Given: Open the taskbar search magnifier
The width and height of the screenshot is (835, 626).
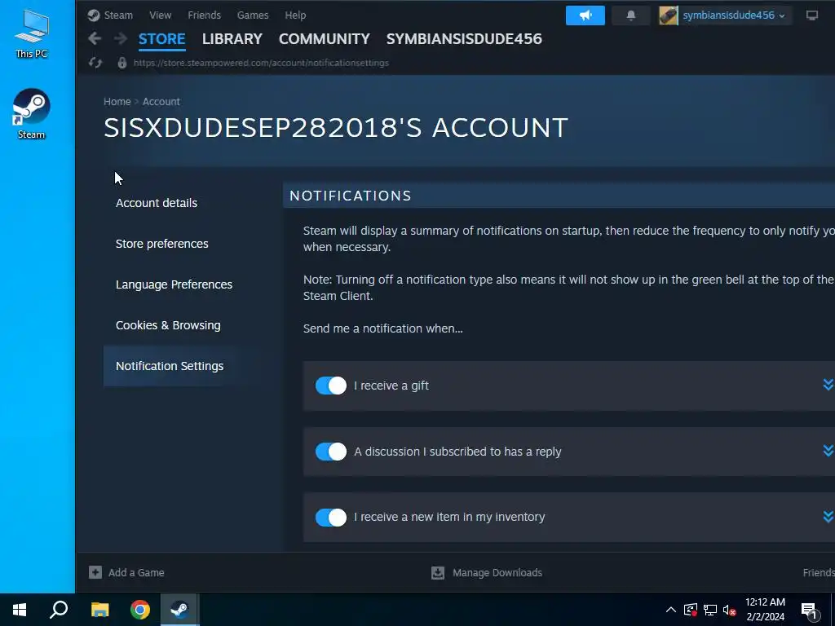Looking at the screenshot, I should [x=59, y=610].
